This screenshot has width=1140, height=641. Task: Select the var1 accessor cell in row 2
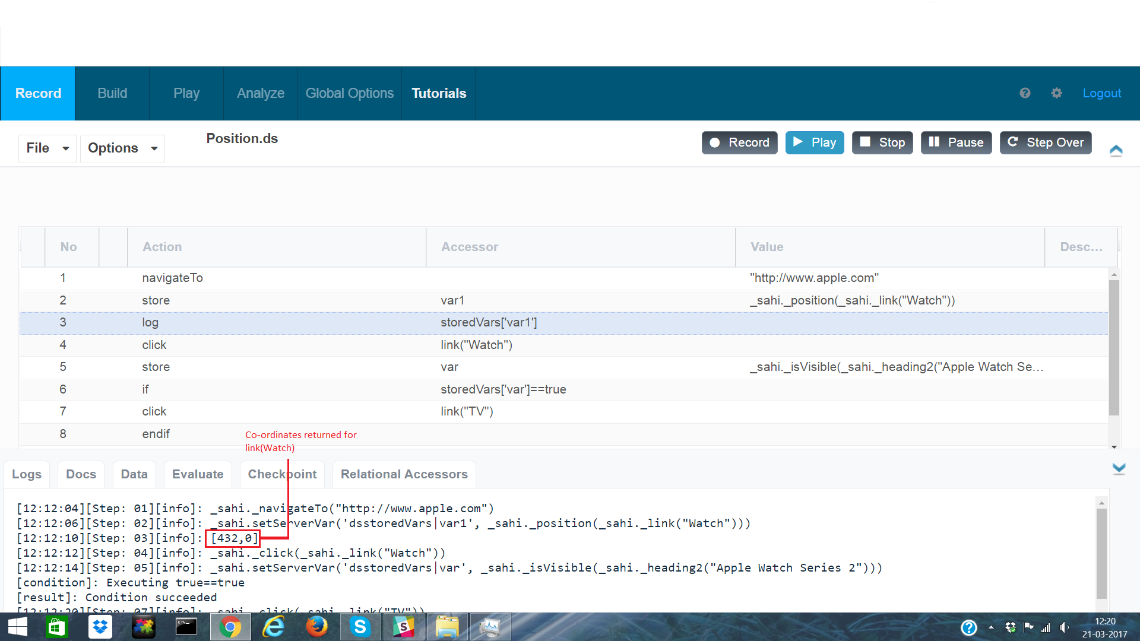(452, 300)
